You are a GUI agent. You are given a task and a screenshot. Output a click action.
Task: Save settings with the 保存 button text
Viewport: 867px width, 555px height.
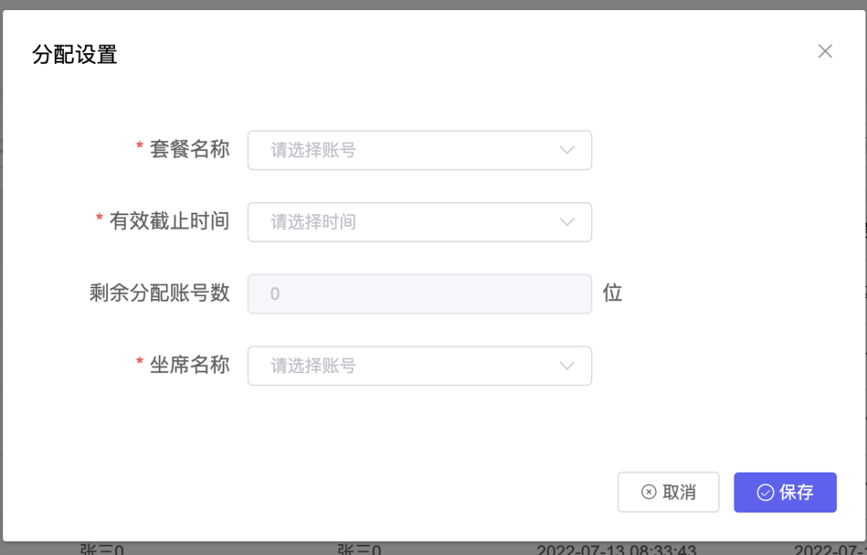(x=796, y=493)
